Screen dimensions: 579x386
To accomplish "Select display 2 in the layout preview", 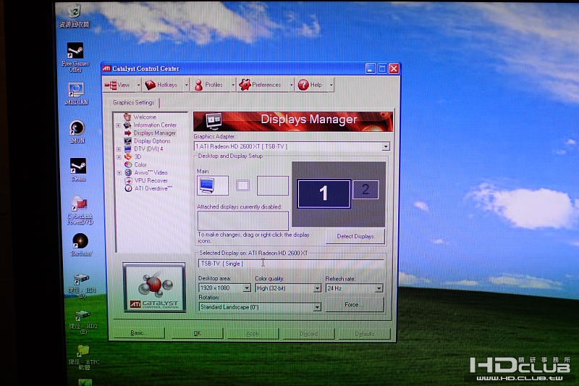I will click(365, 190).
